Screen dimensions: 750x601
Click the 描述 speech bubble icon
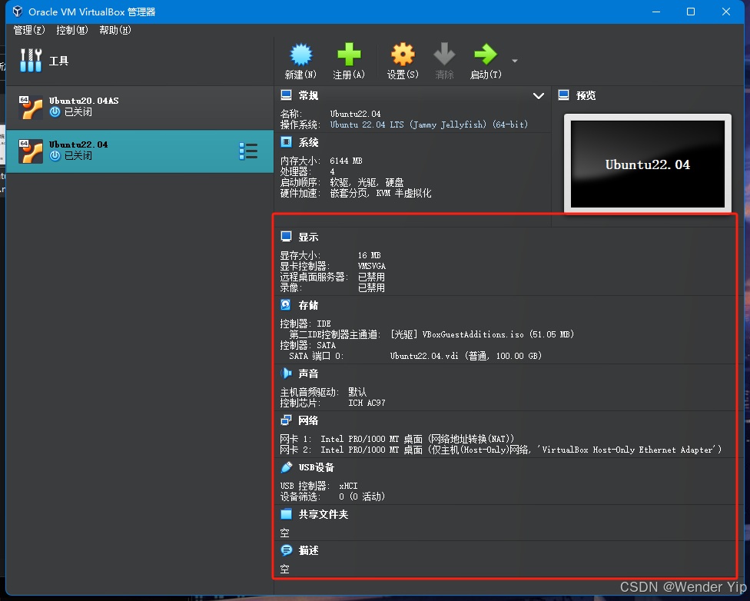pyautogui.click(x=286, y=550)
